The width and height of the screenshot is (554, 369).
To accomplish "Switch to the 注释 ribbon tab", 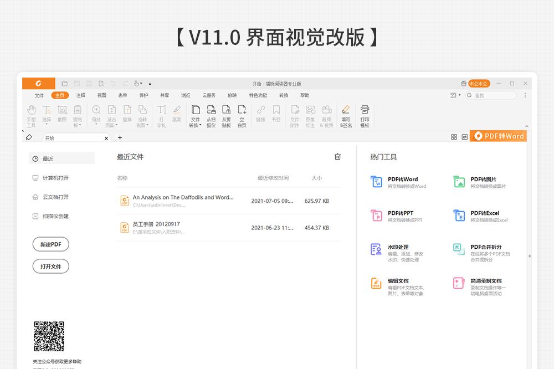I will coord(80,95).
